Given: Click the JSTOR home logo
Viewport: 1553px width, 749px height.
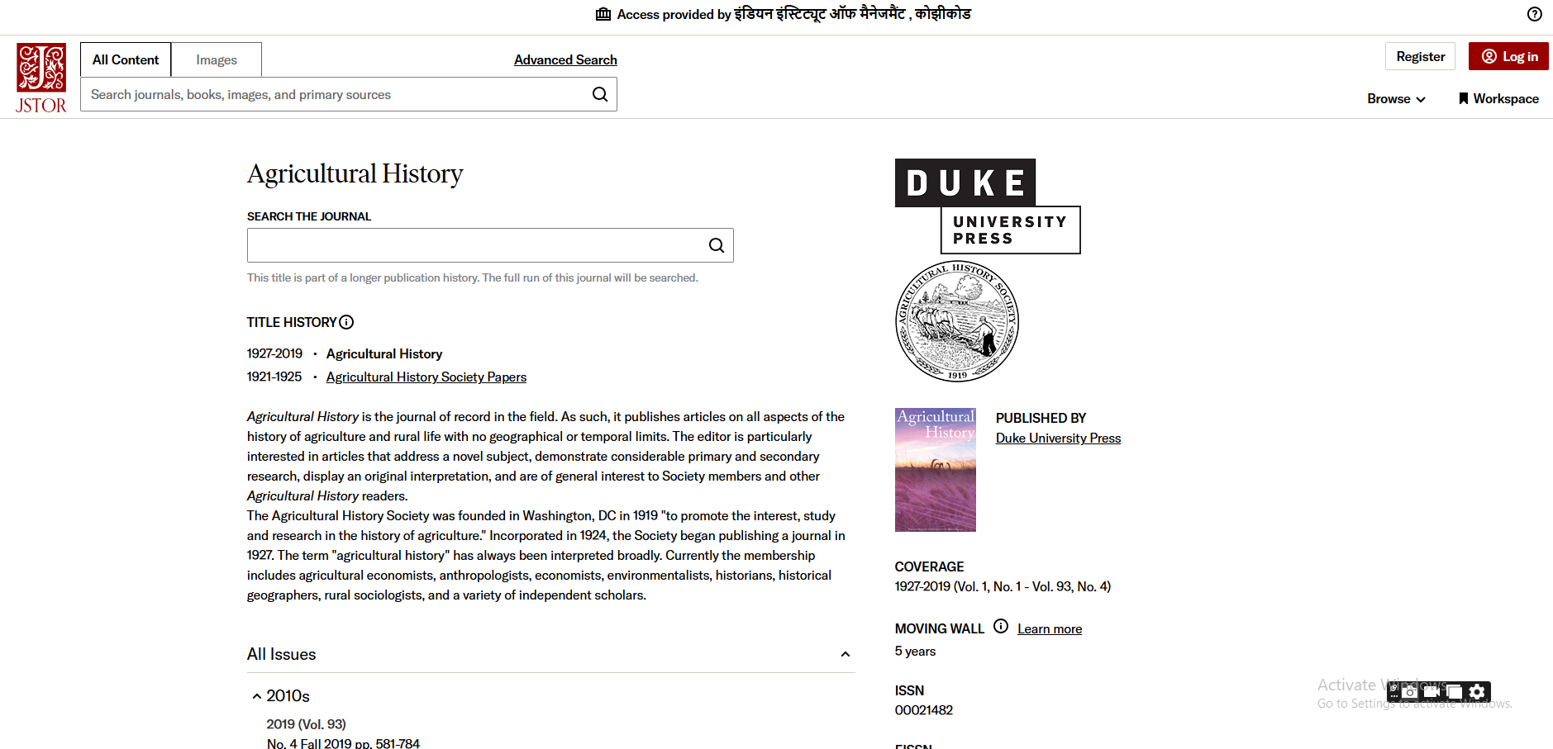Looking at the screenshot, I should [x=41, y=78].
